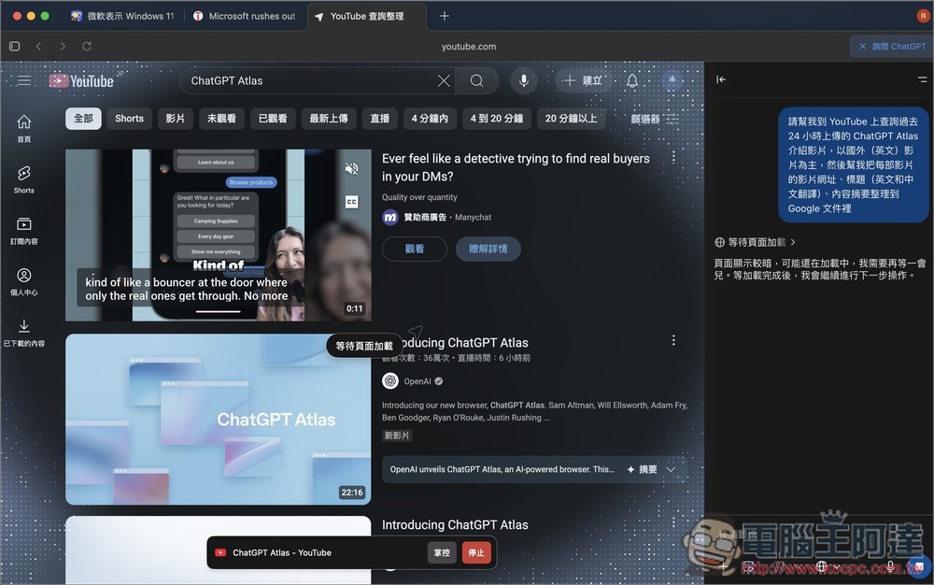This screenshot has height=585, width=934.
Task: Toggle closed captions on ad preview
Action: (352, 201)
